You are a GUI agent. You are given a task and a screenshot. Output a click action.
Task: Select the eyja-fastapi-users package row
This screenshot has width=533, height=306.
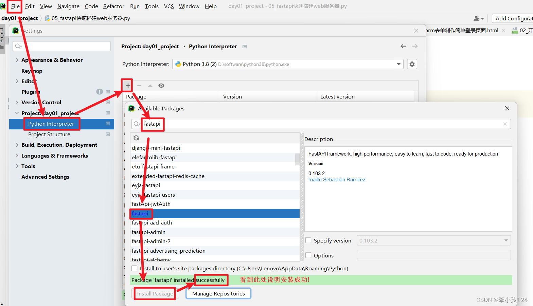coord(215,195)
